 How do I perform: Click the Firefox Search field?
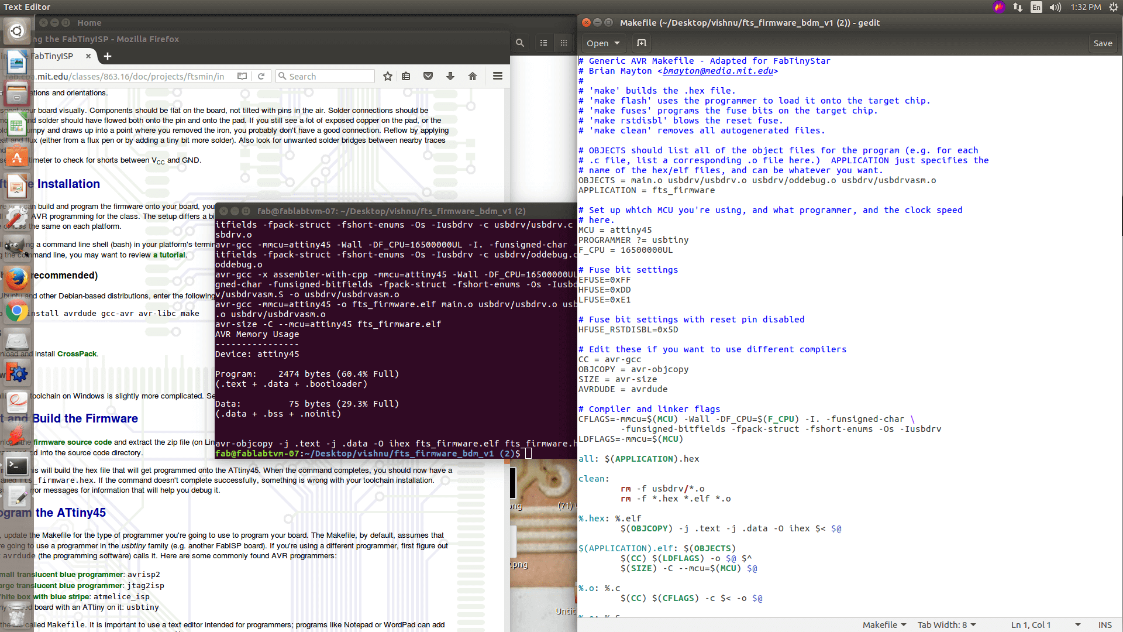coord(325,76)
